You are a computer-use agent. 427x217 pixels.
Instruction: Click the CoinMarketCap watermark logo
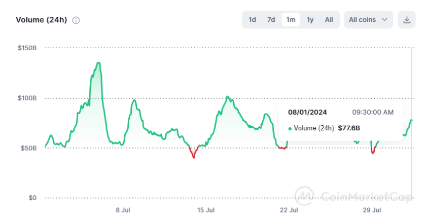[304, 195]
